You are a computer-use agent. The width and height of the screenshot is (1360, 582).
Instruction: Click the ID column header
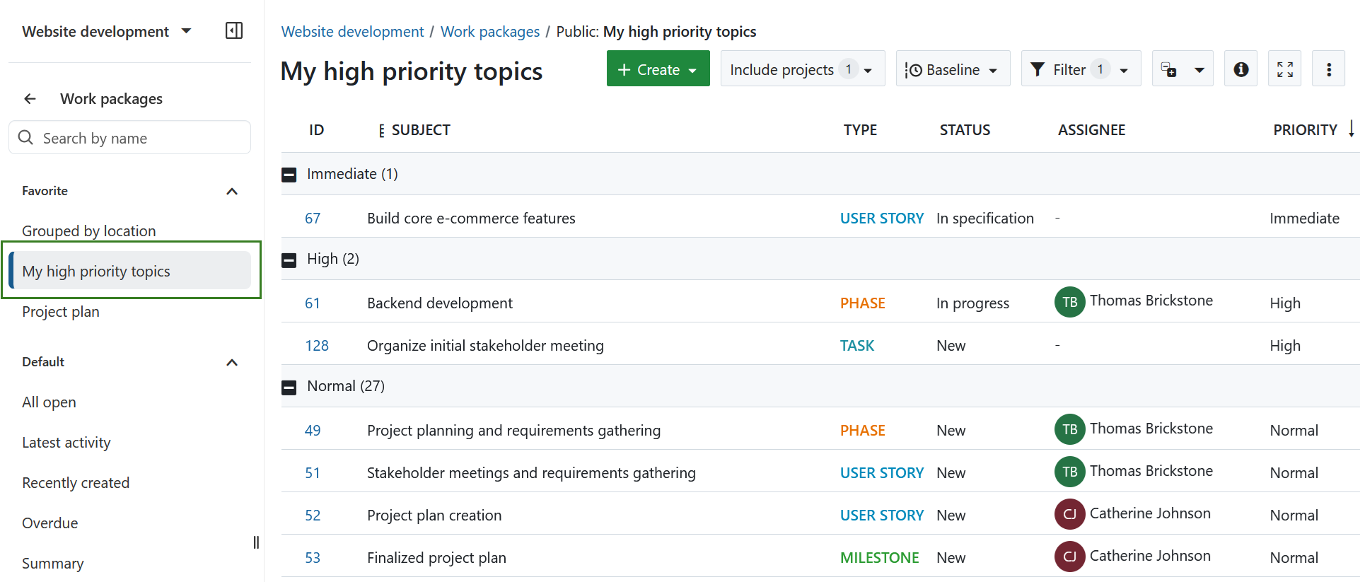click(x=316, y=130)
